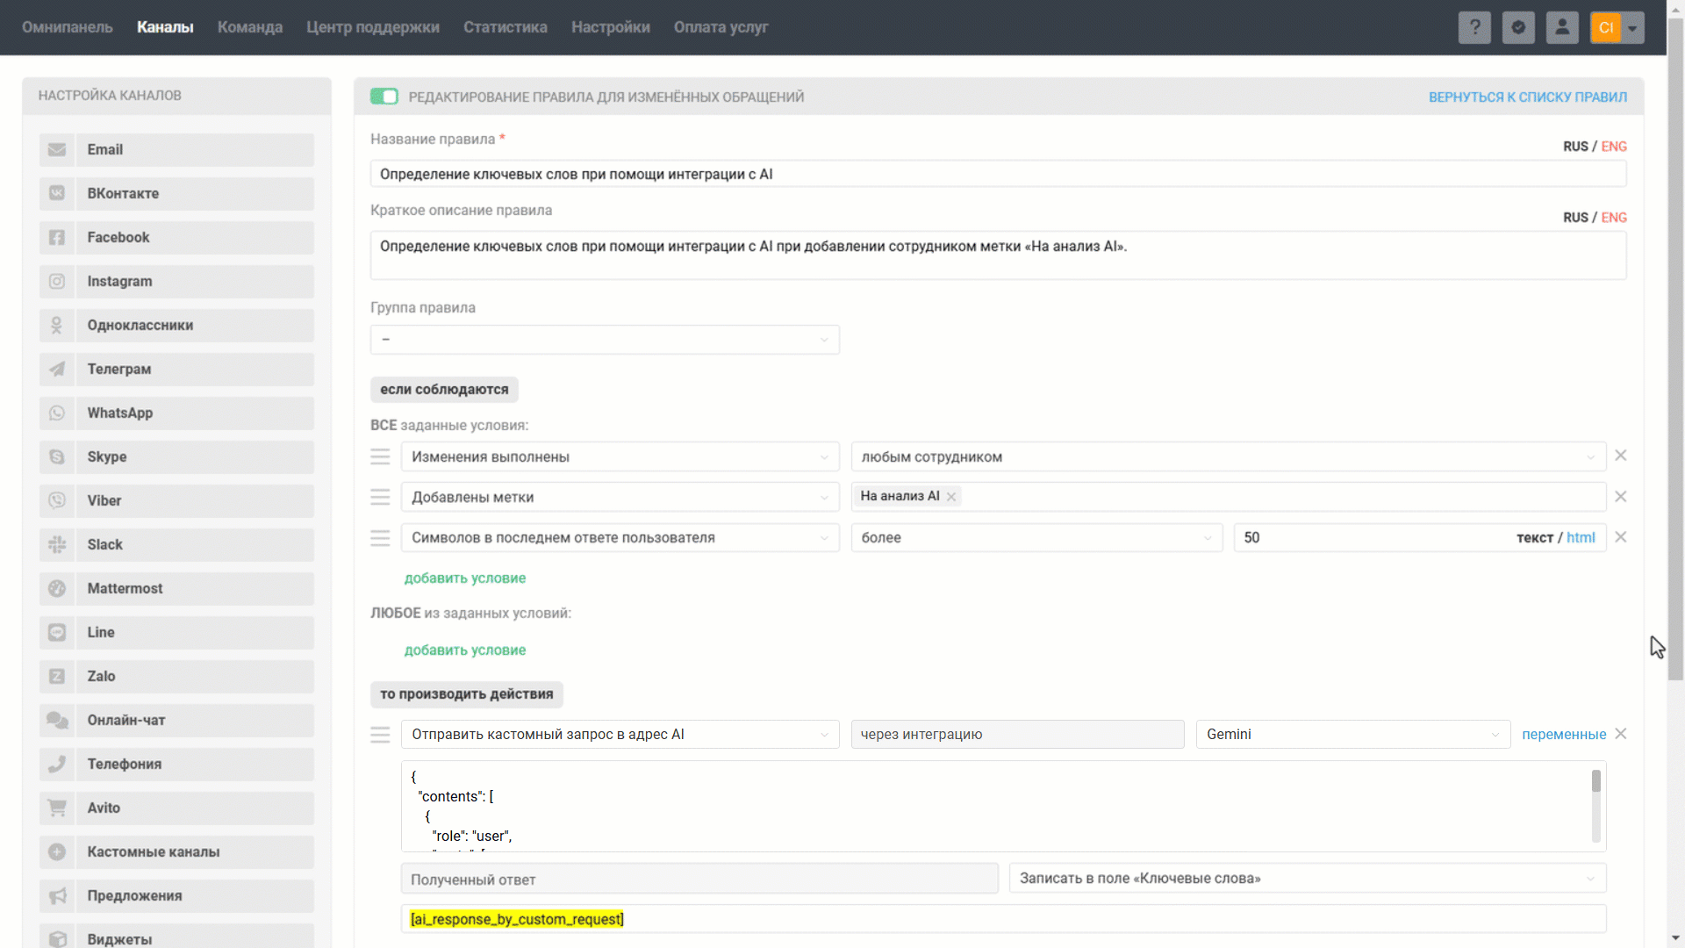Click the drag handle of 'Добавлены метки' row
The height and width of the screenshot is (948, 1685).
click(380, 498)
